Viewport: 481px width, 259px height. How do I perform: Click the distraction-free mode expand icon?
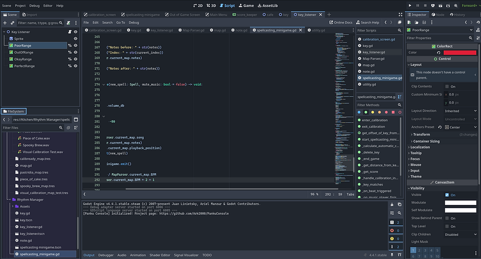coord(401,15)
